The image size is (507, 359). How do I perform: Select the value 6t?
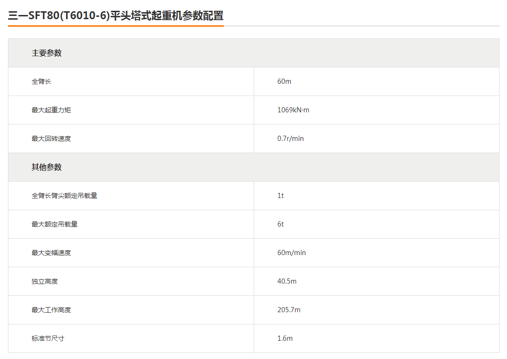tap(280, 224)
